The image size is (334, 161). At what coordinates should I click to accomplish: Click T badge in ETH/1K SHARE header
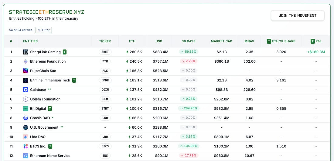pyautogui.click(x=269, y=41)
